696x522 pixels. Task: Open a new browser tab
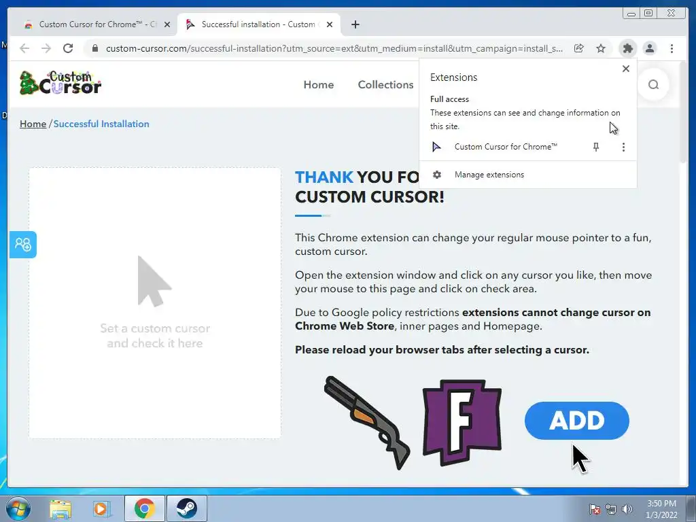(x=355, y=24)
